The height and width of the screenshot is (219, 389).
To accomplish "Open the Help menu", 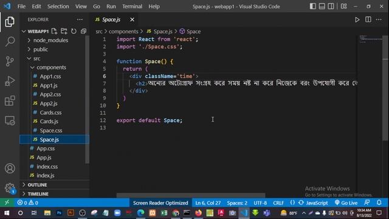I will (154, 7).
